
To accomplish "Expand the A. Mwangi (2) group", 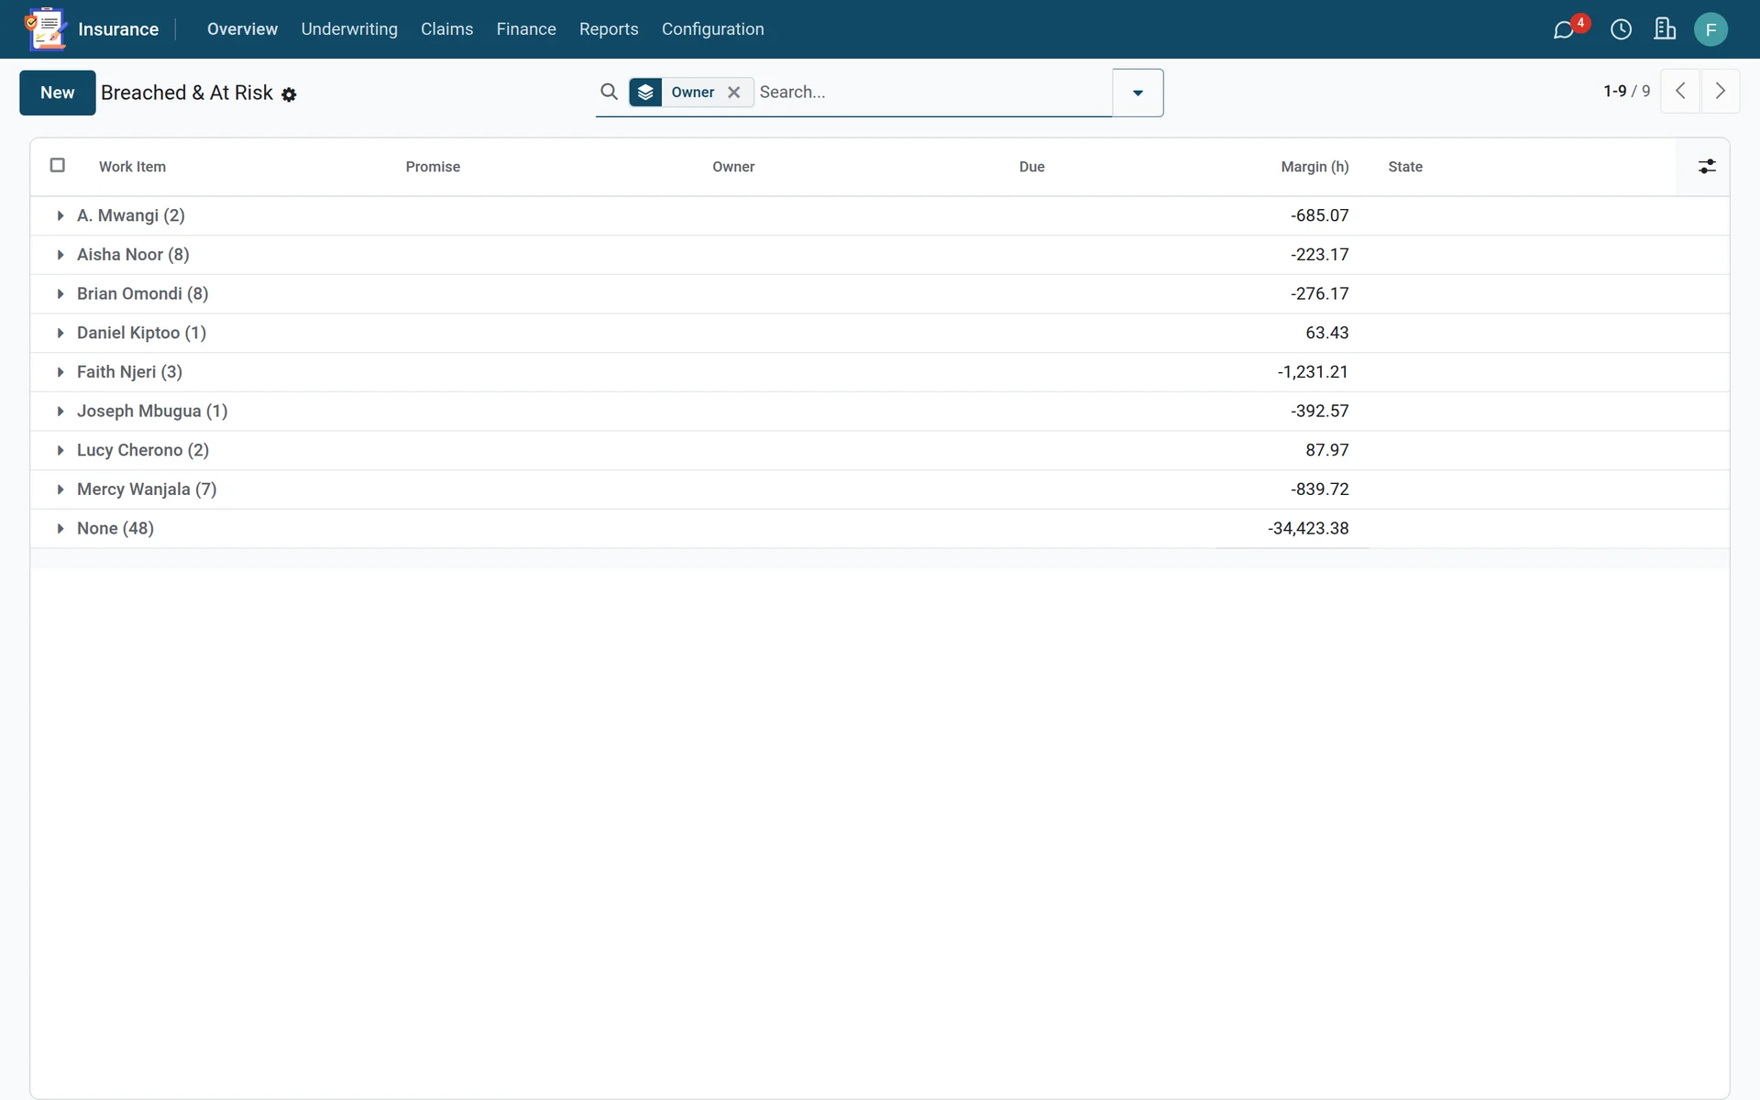I will 879,215.
